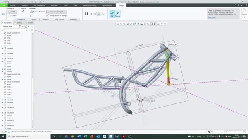Image resolution: width=248 pixels, height=139 pixels.
Task: Switch to the View ribbon tab
Action: (x=75, y=5)
